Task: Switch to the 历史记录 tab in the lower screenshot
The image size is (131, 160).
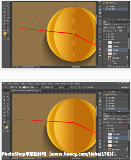Action: [113, 92]
